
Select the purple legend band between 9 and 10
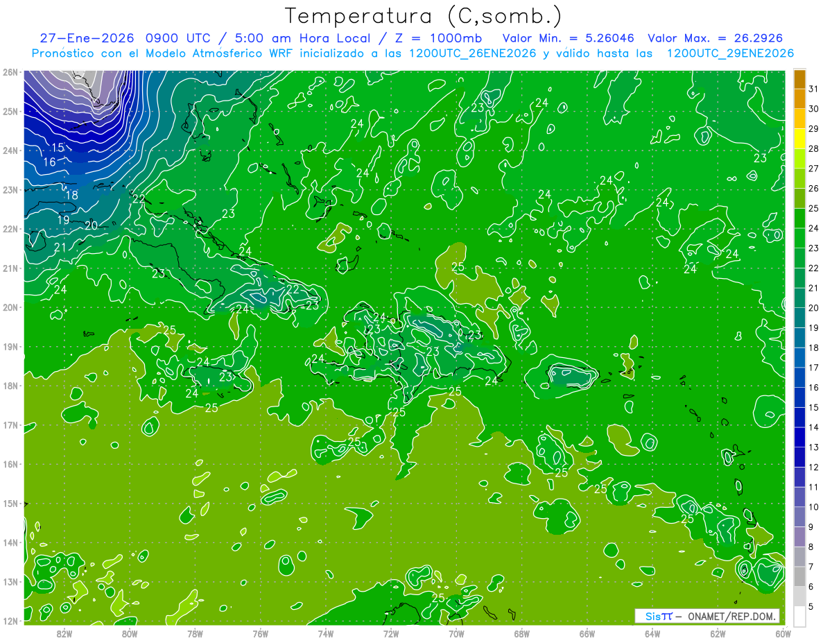pyautogui.click(x=799, y=517)
